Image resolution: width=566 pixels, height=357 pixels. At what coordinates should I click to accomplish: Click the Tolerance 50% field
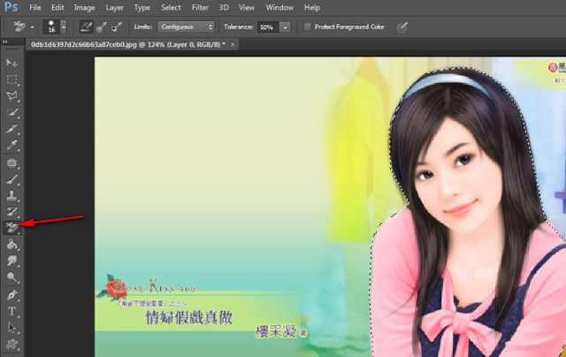(x=268, y=27)
